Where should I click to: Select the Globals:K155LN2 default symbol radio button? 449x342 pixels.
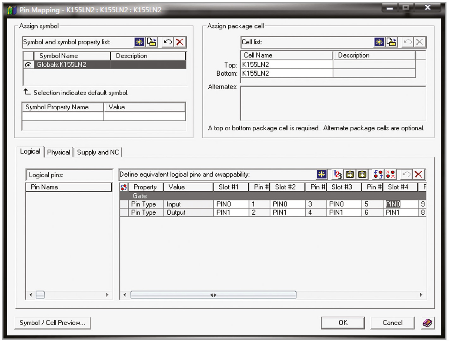[28, 65]
